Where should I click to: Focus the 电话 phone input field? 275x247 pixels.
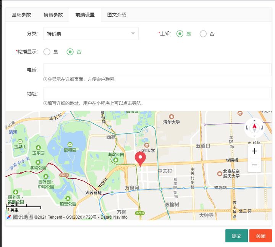(x=157, y=70)
